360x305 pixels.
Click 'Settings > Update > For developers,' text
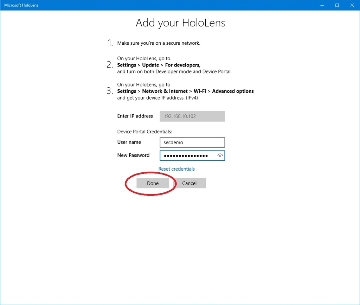point(159,65)
